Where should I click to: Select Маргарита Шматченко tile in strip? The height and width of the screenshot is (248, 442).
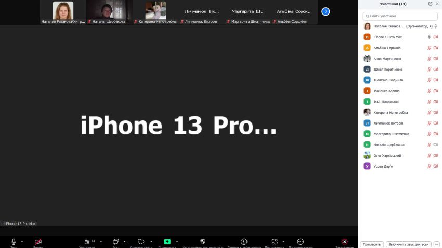[x=248, y=12]
